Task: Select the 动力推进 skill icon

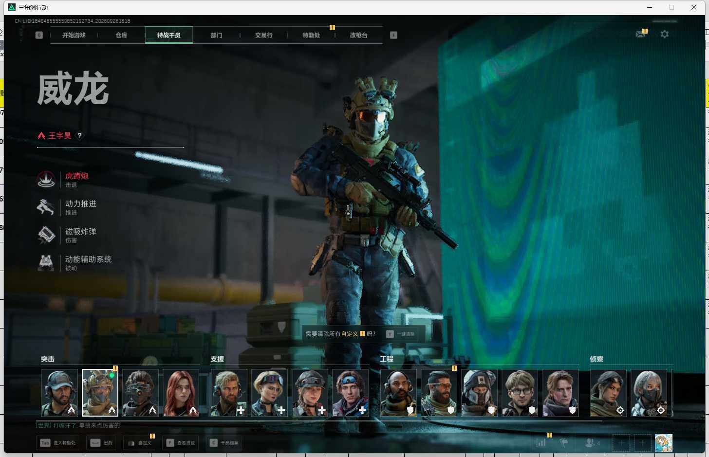Action: pyautogui.click(x=46, y=207)
